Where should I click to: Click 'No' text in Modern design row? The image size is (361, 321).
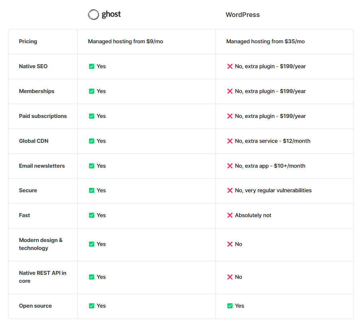point(238,244)
